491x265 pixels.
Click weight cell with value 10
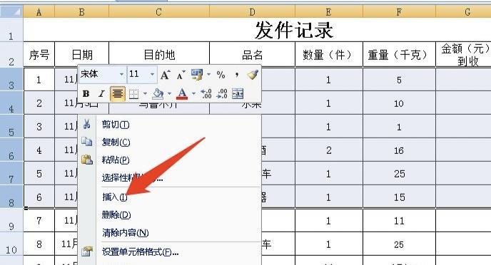399,103
